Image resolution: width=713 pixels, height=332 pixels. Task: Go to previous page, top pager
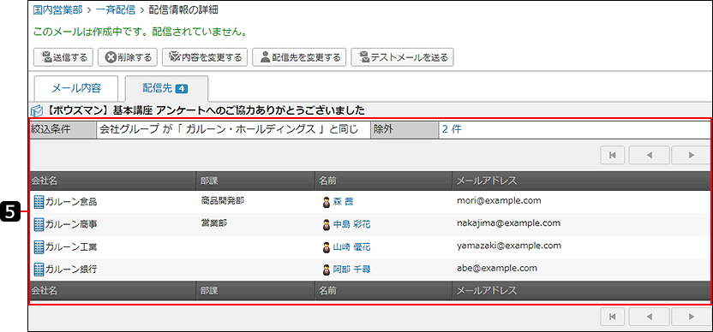650,155
